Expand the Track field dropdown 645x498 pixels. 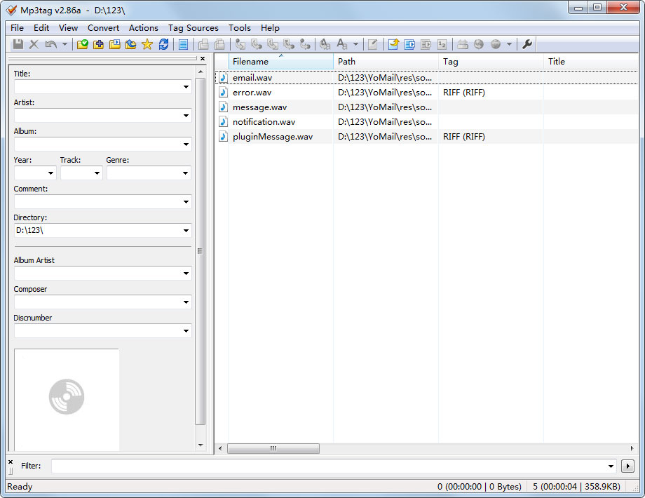point(97,173)
